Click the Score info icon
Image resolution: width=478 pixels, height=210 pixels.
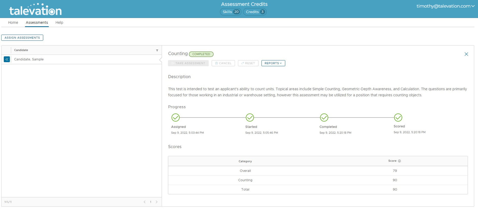pyautogui.click(x=399, y=161)
